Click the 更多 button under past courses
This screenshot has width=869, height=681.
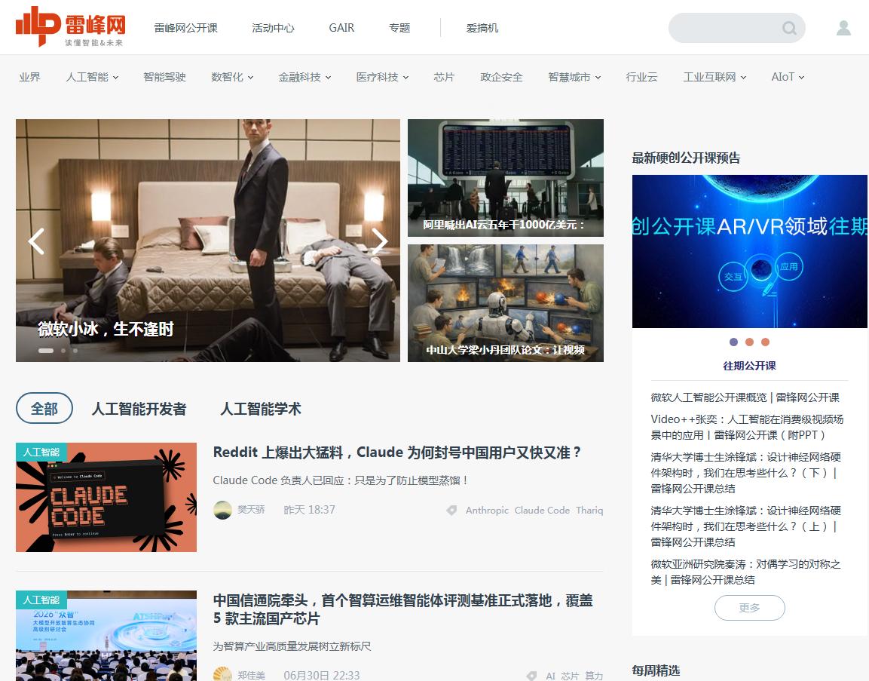tap(750, 608)
